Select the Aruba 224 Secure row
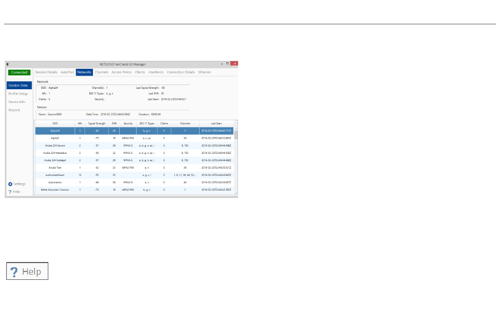 (55, 145)
